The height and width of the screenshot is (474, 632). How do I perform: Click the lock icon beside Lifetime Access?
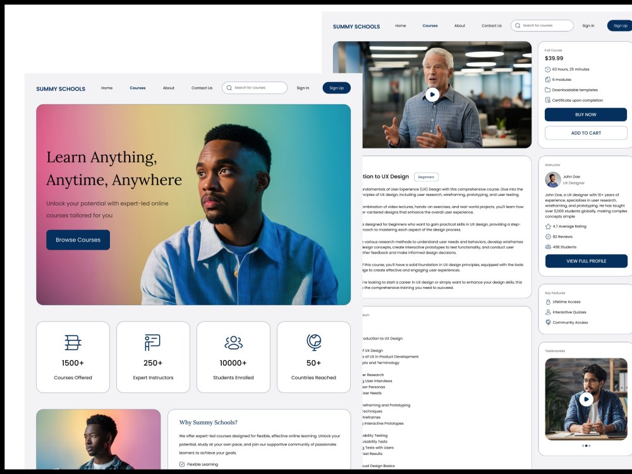click(x=548, y=302)
